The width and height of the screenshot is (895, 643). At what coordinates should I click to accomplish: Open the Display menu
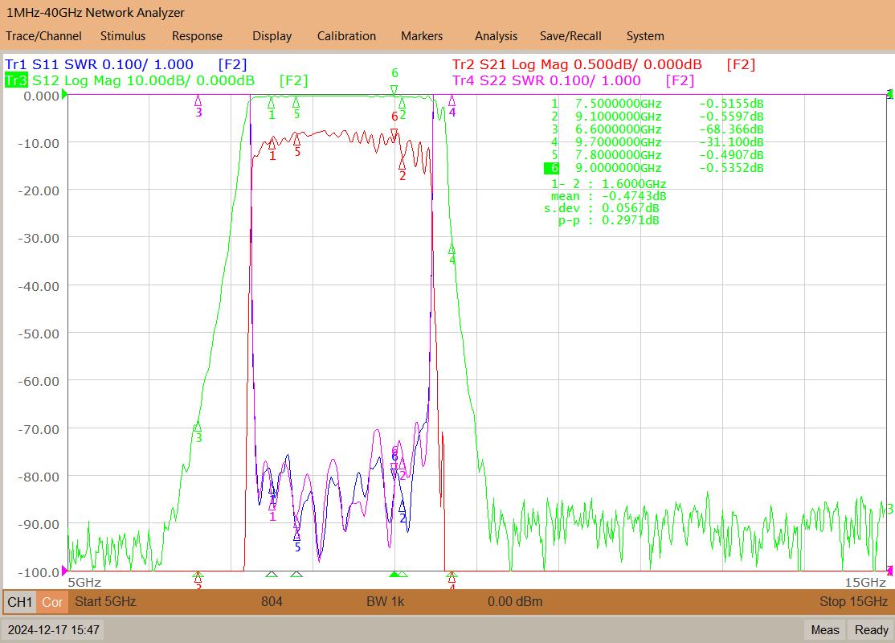coord(272,36)
